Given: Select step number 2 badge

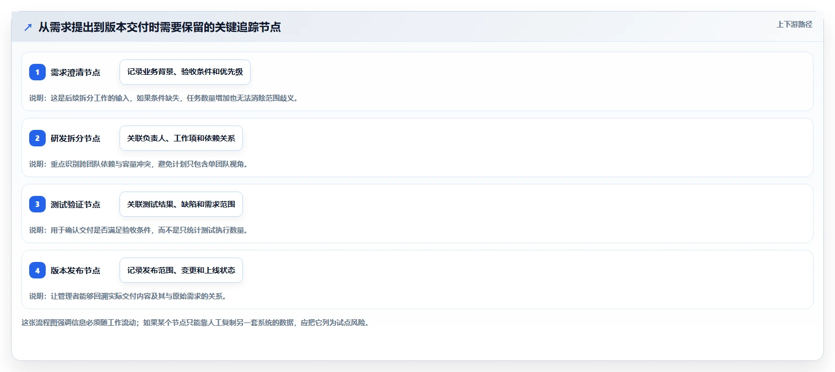Looking at the screenshot, I should coord(37,138).
